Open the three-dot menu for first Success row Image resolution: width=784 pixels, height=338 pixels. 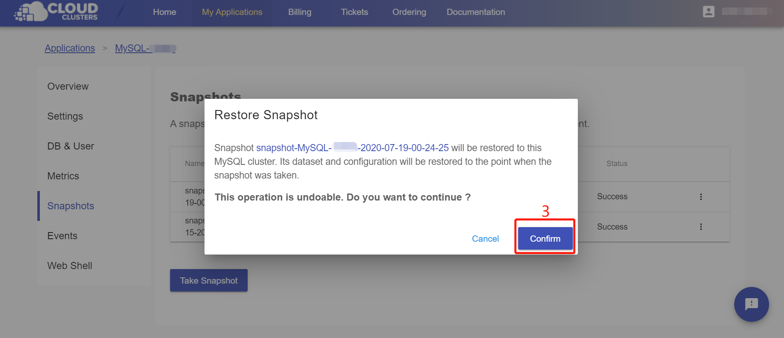click(x=701, y=197)
